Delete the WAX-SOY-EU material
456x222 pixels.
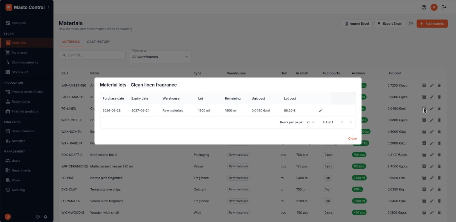click(439, 131)
